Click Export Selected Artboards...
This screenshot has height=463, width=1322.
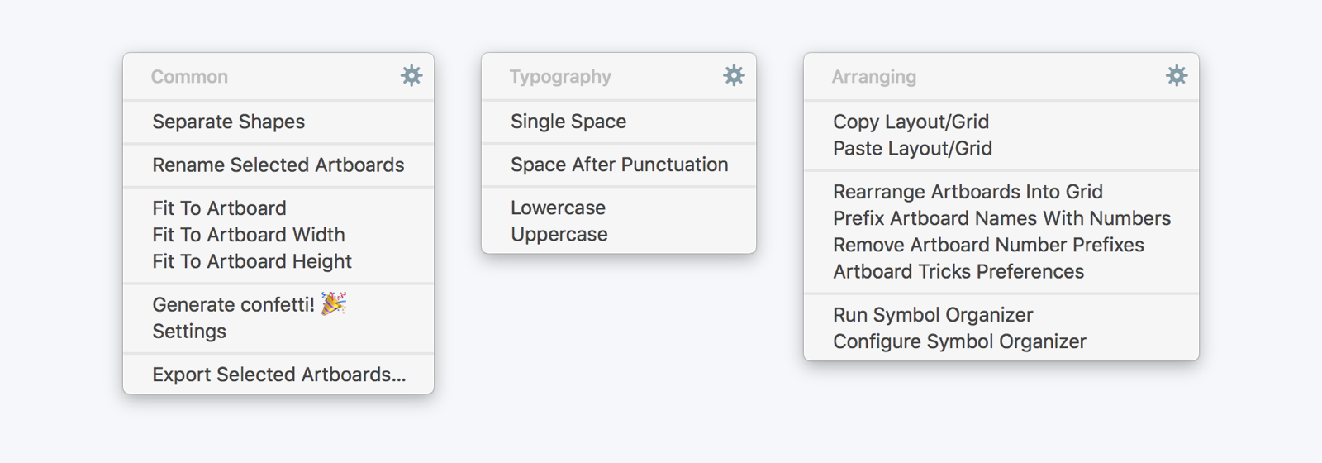279,375
